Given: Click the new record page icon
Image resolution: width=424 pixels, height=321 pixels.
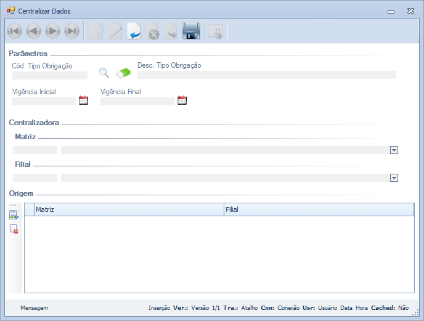Looking at the screenshot, I should (96, 31).
